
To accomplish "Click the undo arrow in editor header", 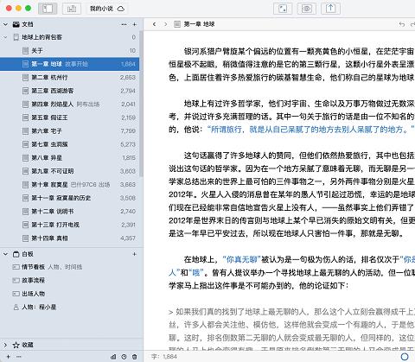I will [402, 24].
